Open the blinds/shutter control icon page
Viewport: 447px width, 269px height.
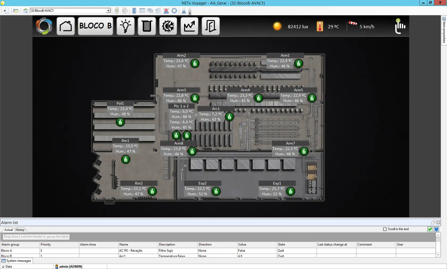[x=147, y=26]
